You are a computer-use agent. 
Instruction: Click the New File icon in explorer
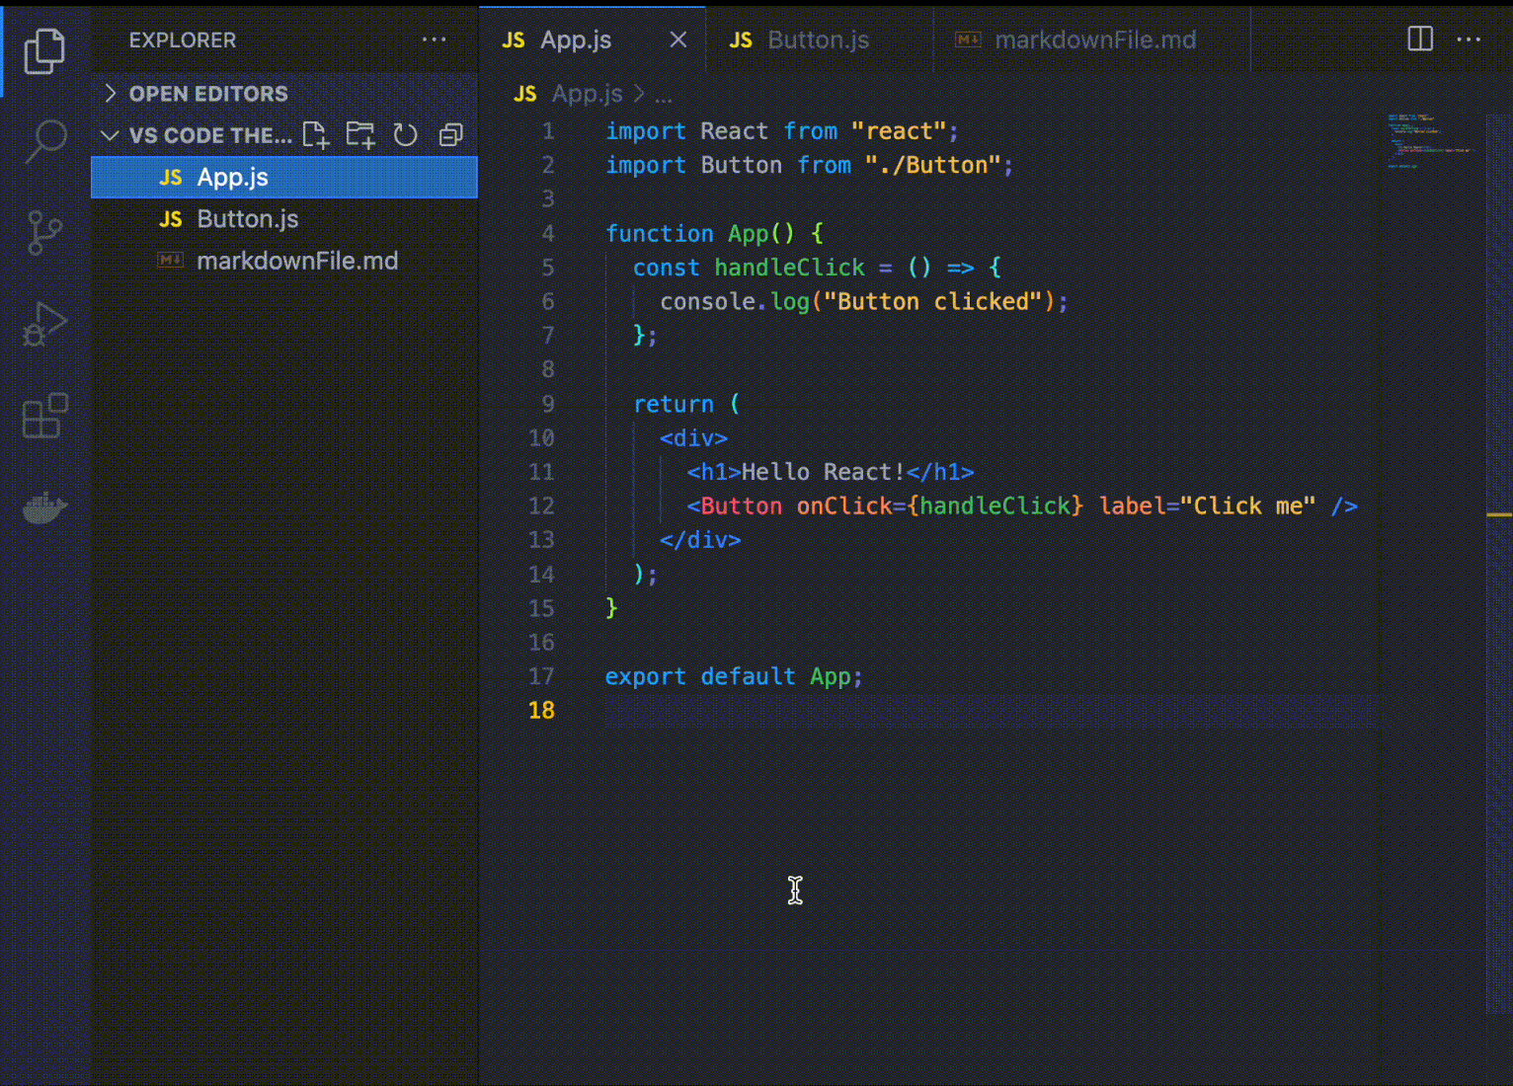coord(316,135)
